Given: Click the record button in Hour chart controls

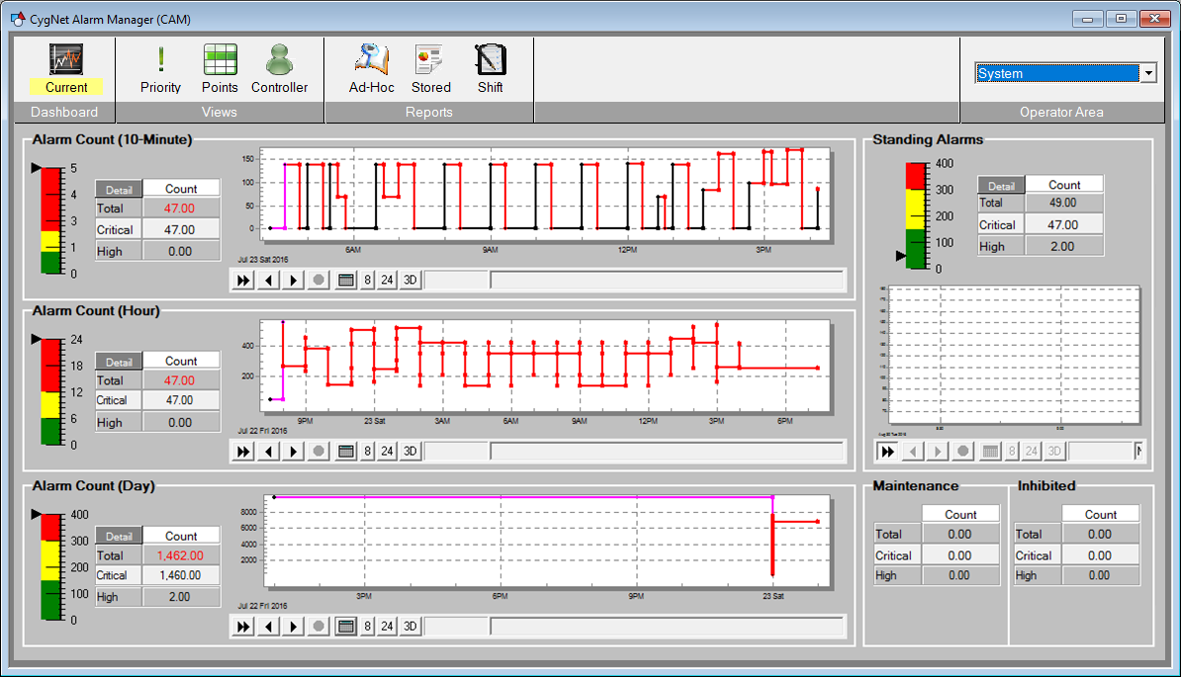Looking at the screenshot, I should point(318,451).
